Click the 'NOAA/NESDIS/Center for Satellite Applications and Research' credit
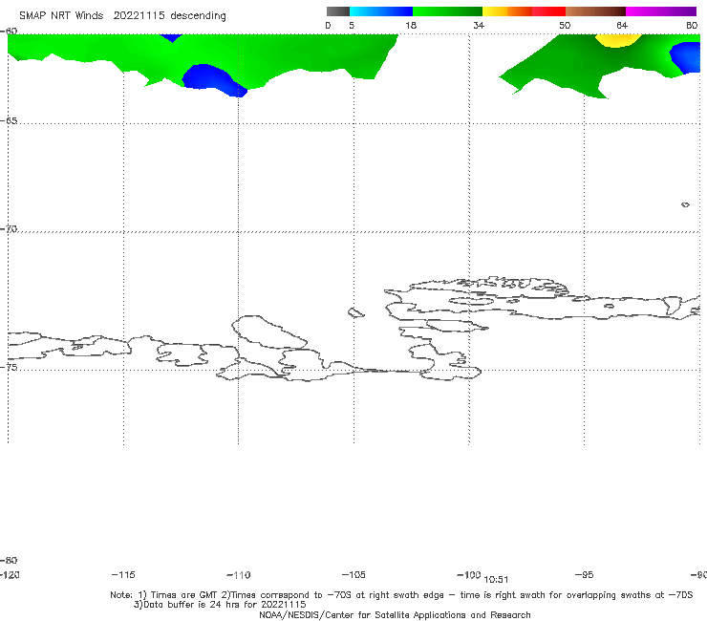Viewport: 707px width, 621px height. [x=395, y=614]
